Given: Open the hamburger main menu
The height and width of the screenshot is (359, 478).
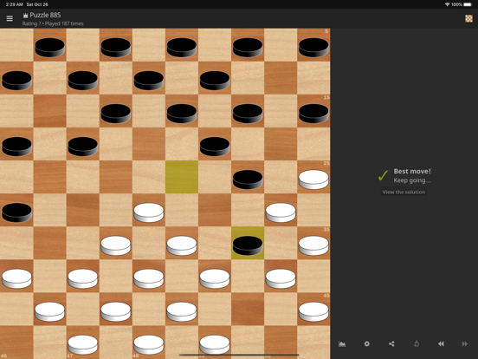Looking at the screenshot, I should coord(10,18).
